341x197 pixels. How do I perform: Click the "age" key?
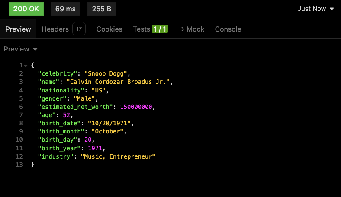pos(47,115)
